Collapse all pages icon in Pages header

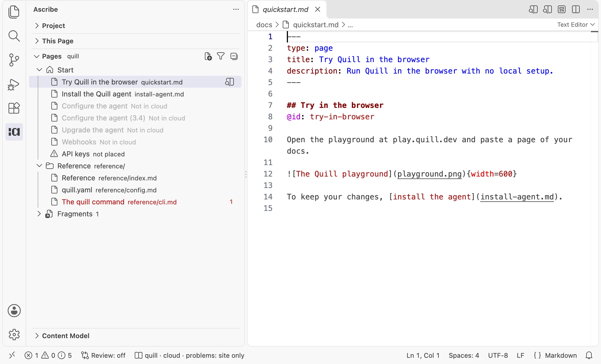click(x=234, y=56)
